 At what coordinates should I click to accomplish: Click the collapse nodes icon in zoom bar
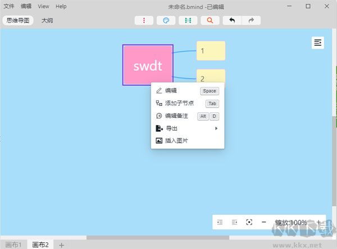pos(220,222)
